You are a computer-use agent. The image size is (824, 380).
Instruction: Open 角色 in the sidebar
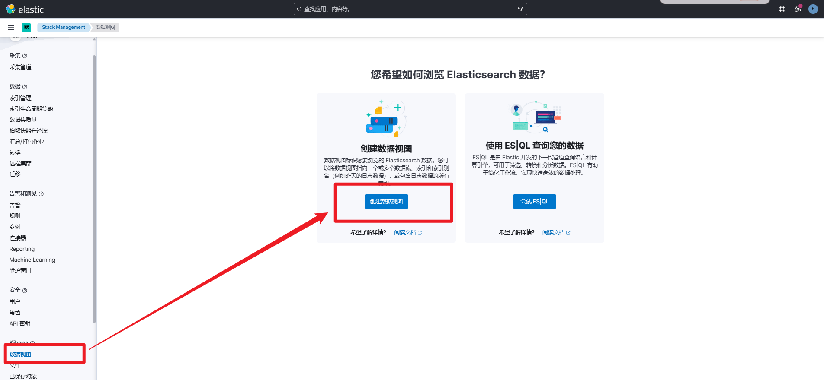pyautogui.click(x=15, y=312)
